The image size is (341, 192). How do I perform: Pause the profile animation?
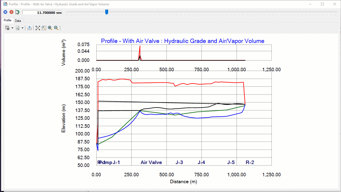tap(11, 12)
